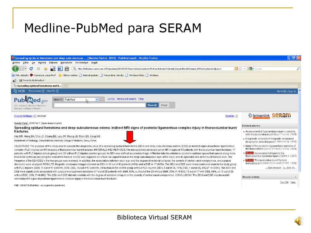This screenshot has height=233, width=311.
Task: Click the grayed Forward navigation arrow
Action: [x=22, y=69]
